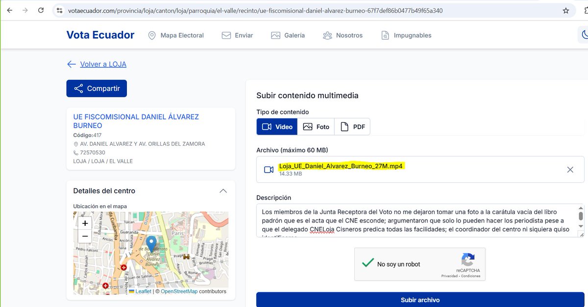Click the browser forward arrow
The height and width of the screenshot is (307, 588).
(25, 10)
